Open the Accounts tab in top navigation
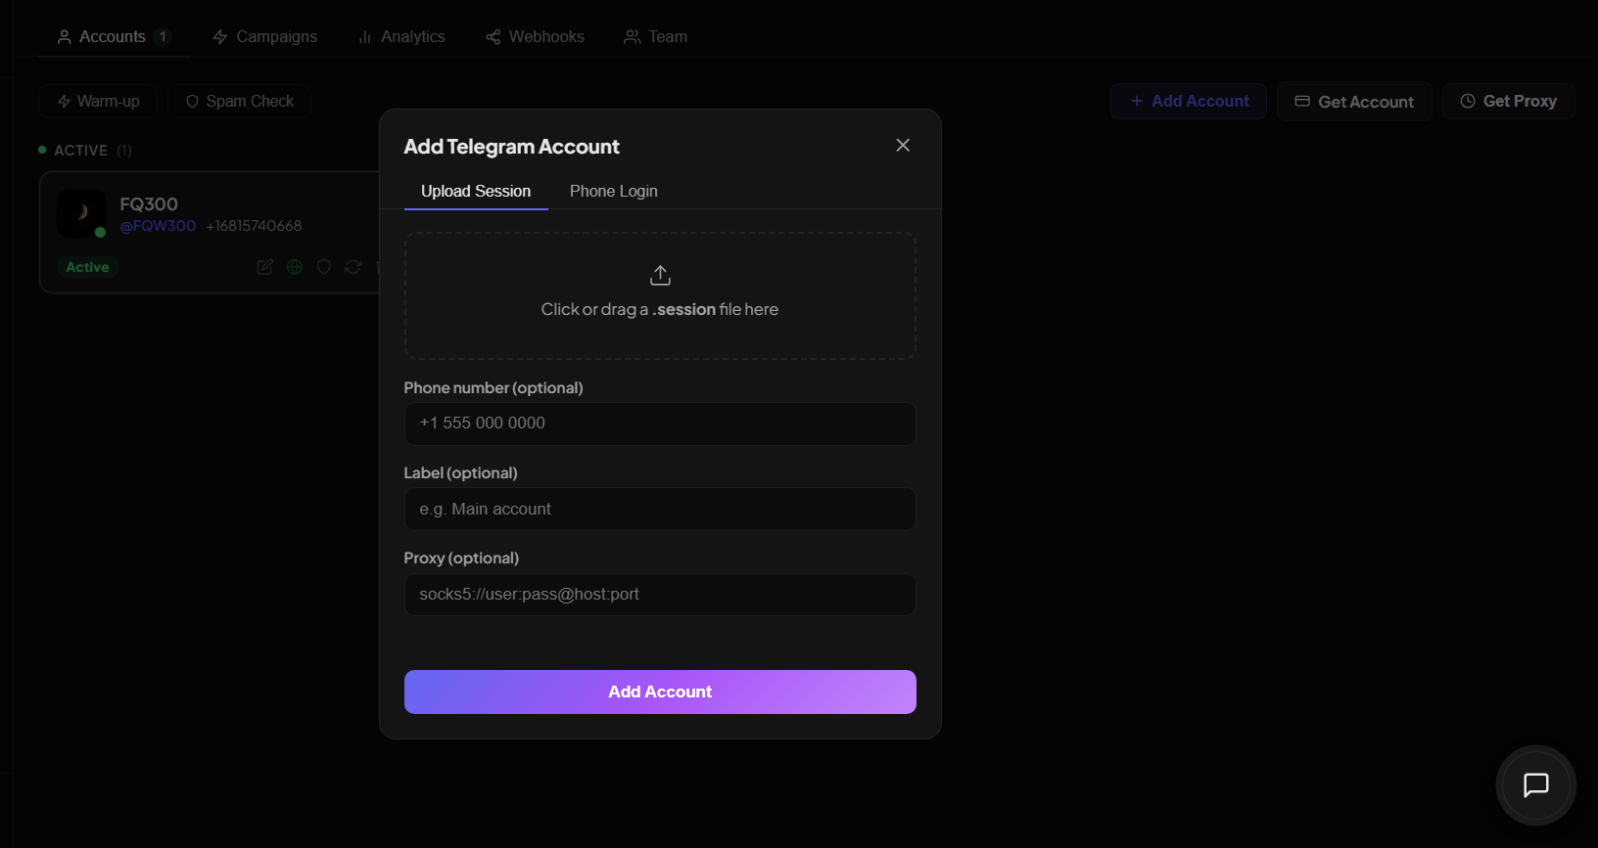1598x848 pixels. [114, 36]
